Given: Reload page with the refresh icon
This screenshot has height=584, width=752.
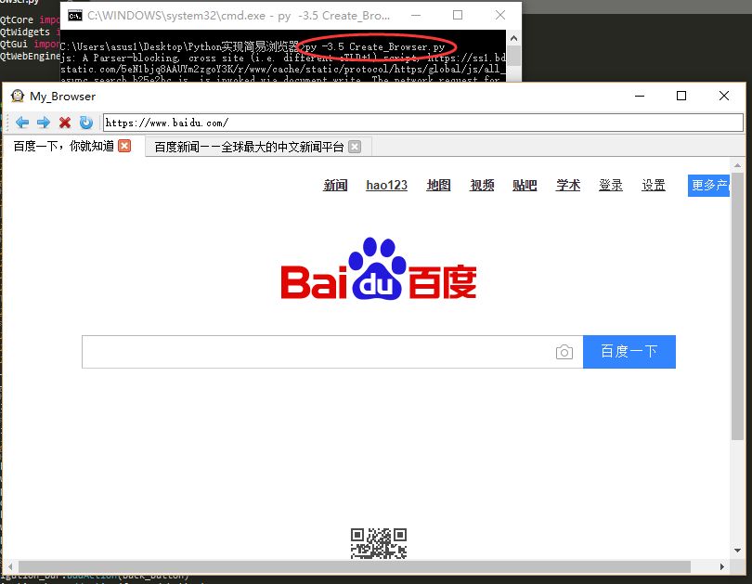Looking at the screenshot, I should pos(86,123).
